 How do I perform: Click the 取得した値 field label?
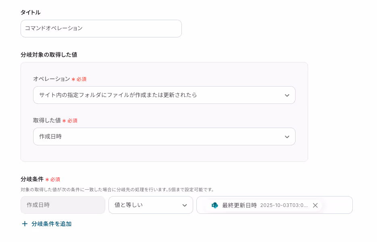tap(47, 120)
